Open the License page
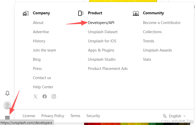 click(29, 116)
